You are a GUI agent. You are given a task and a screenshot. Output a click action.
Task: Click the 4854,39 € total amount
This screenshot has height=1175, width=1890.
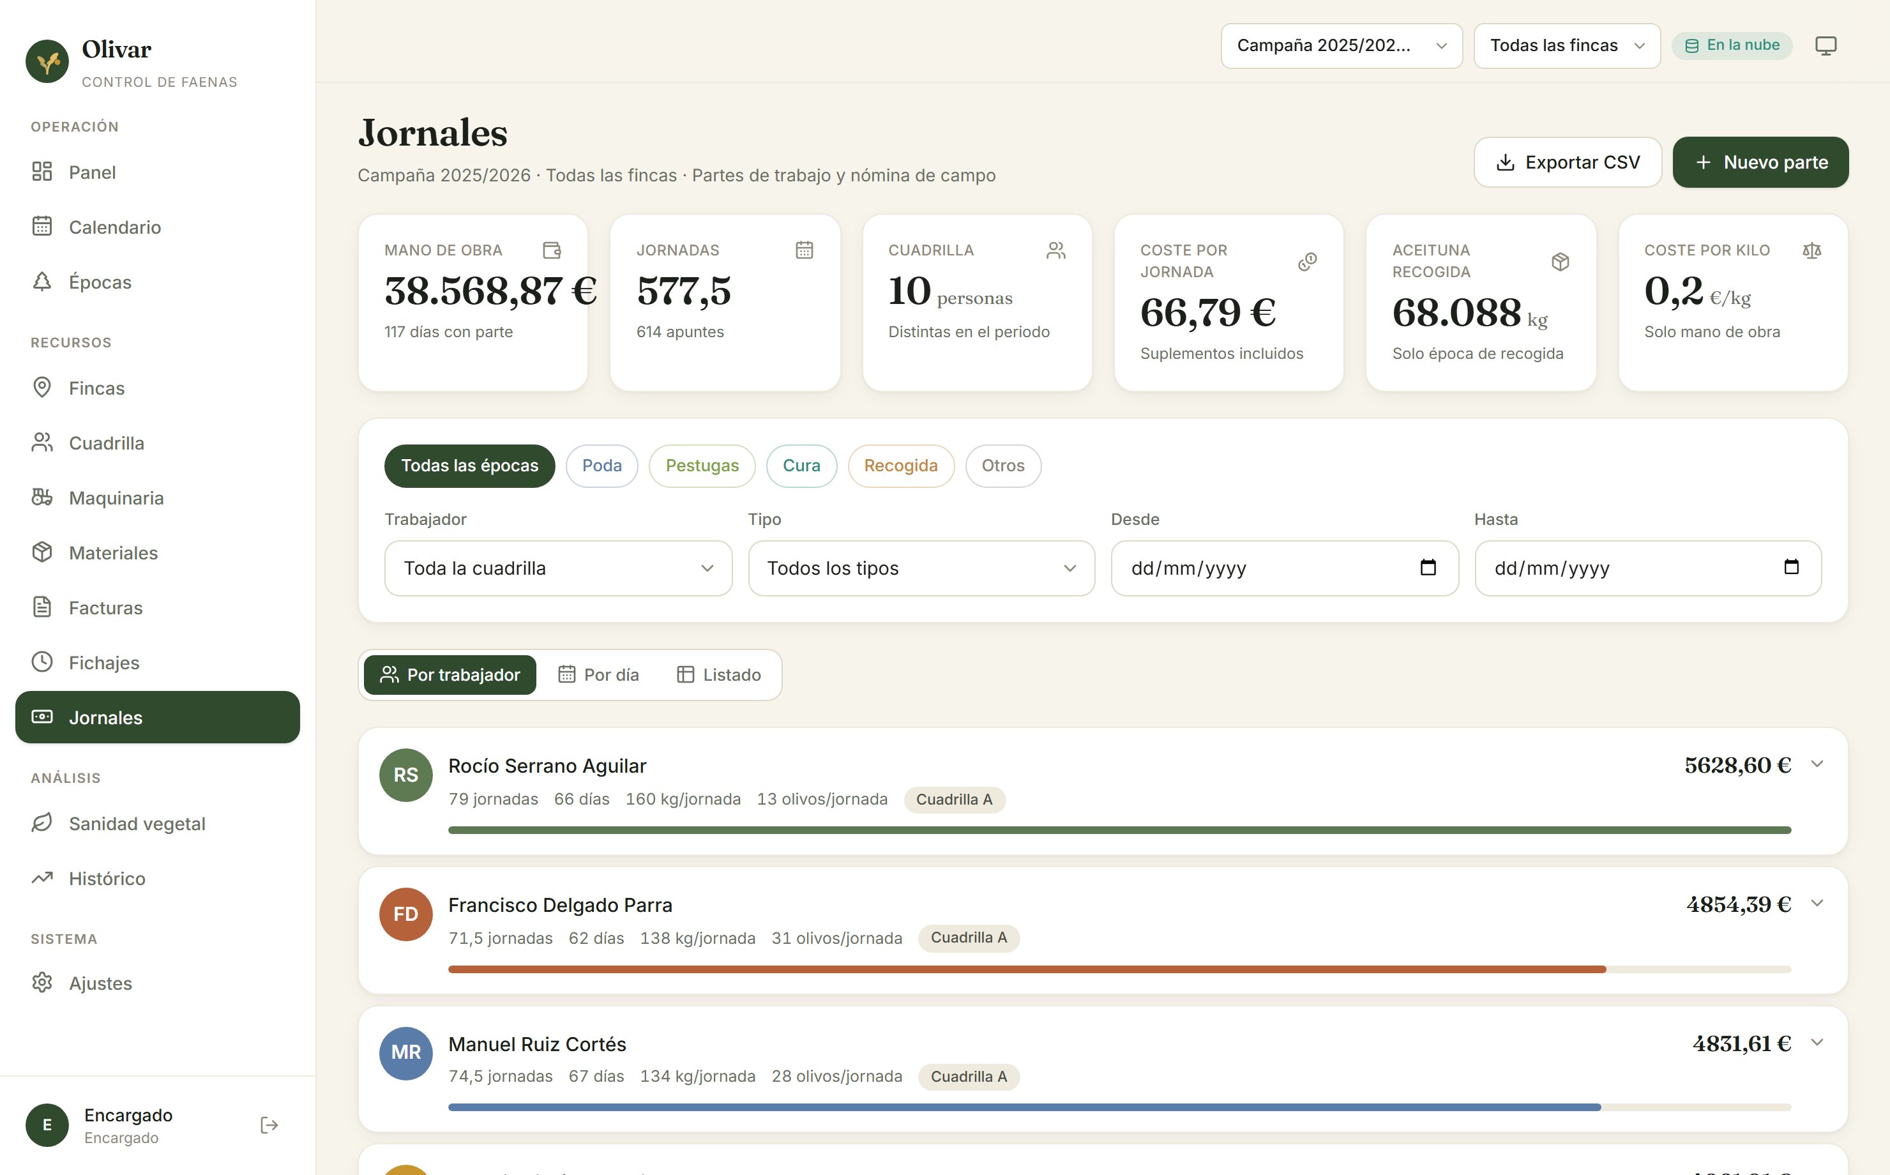[1739, 905]
